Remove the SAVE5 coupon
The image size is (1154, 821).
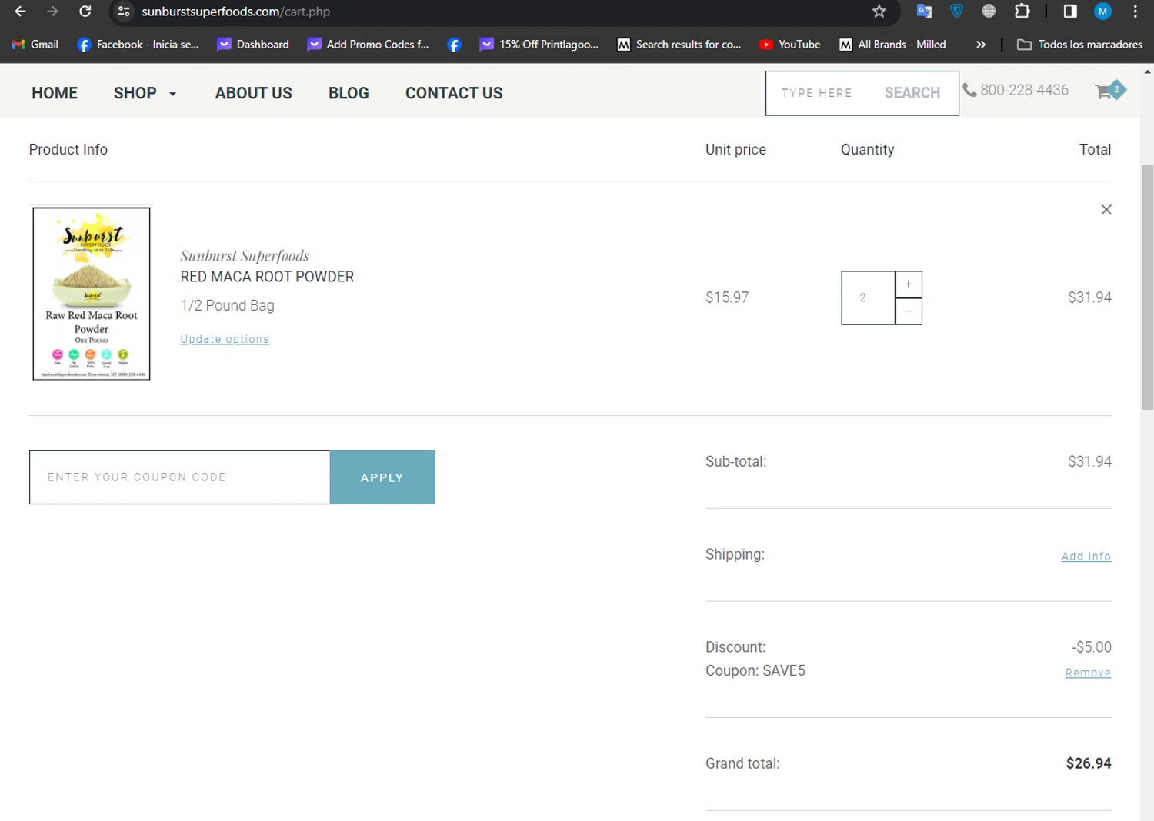point(1088,673)
